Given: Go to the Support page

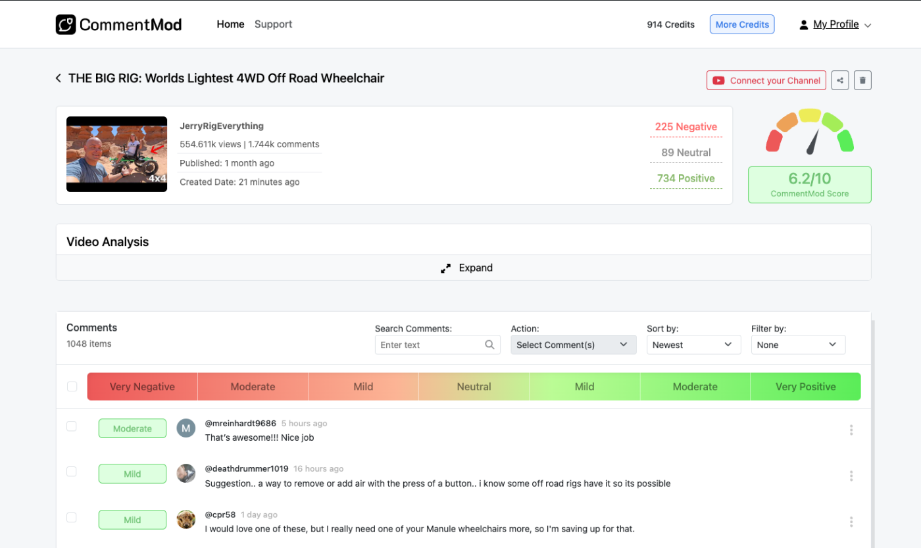Looking at the screenshot, I should 273,24.
